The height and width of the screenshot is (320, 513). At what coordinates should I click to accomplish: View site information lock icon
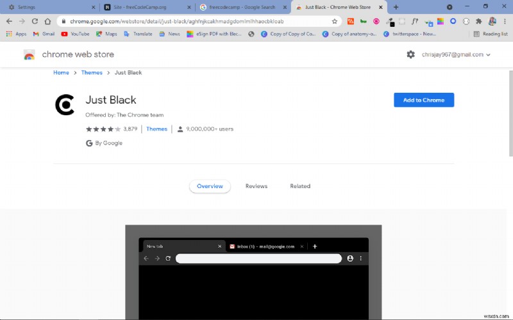pos(63,21)
